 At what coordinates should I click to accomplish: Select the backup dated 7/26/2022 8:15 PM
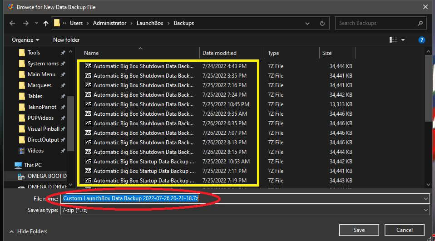click(x=143, y=152)
